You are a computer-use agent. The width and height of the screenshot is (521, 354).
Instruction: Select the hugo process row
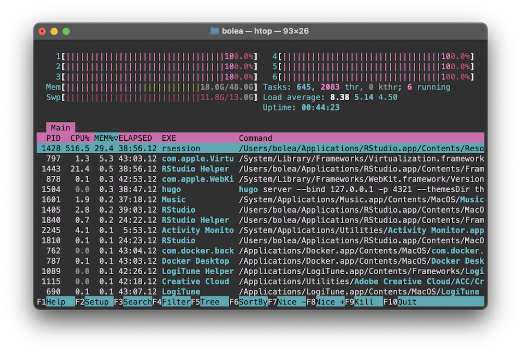pyautogui.click(x=260, y=189)
